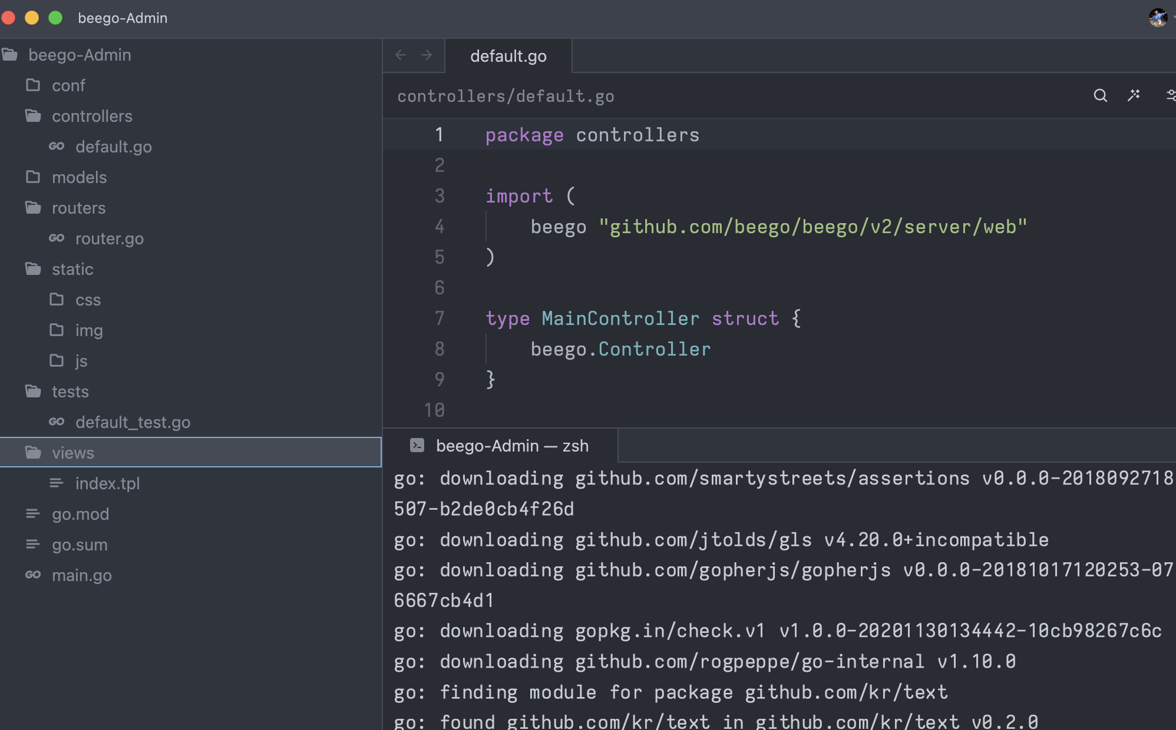Click the editor controls sliders icon
The height and width of the screenshot is (730, 1176).
[x=1170, y=95]
